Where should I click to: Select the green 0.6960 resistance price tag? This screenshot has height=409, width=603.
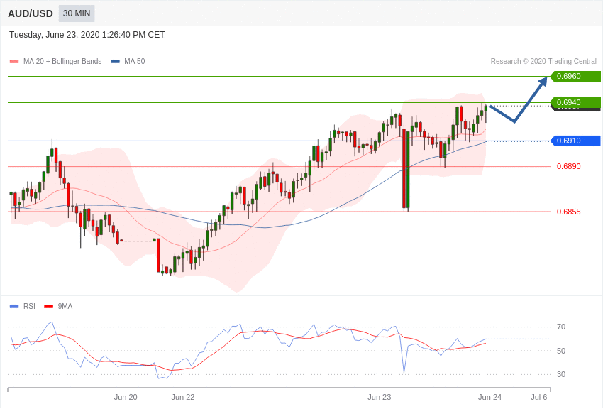[x=575, y=77]
